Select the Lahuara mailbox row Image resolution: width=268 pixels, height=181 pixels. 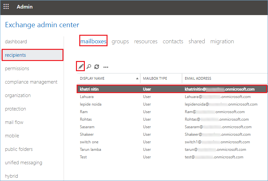[172, 97]
